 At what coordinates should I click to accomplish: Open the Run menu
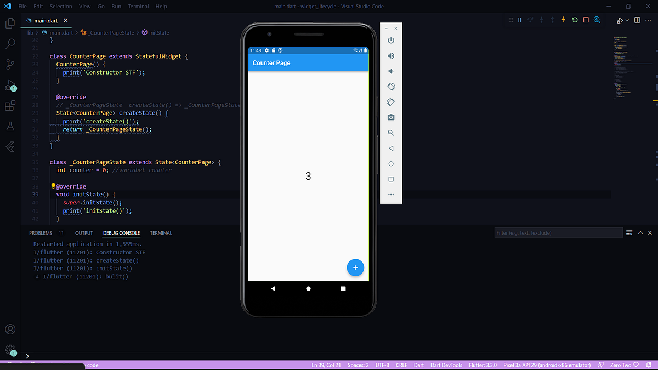[x=116, y=6]
